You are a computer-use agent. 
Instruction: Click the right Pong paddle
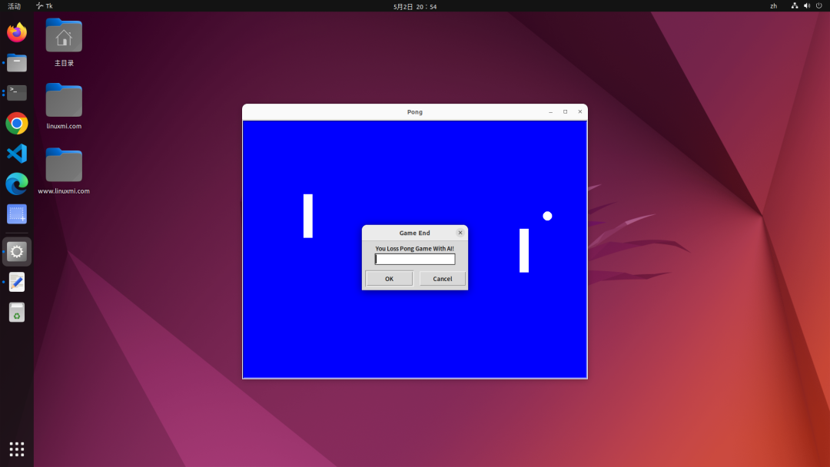click(524, 250)
